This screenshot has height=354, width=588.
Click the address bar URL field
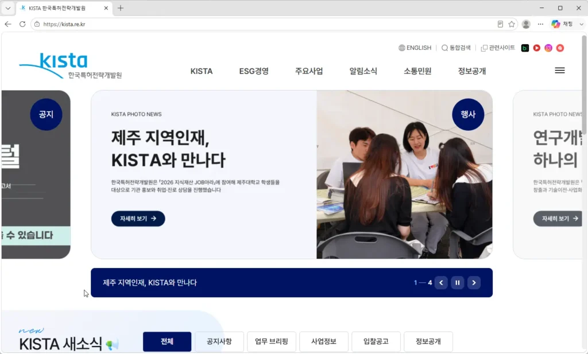coord(262,24)
